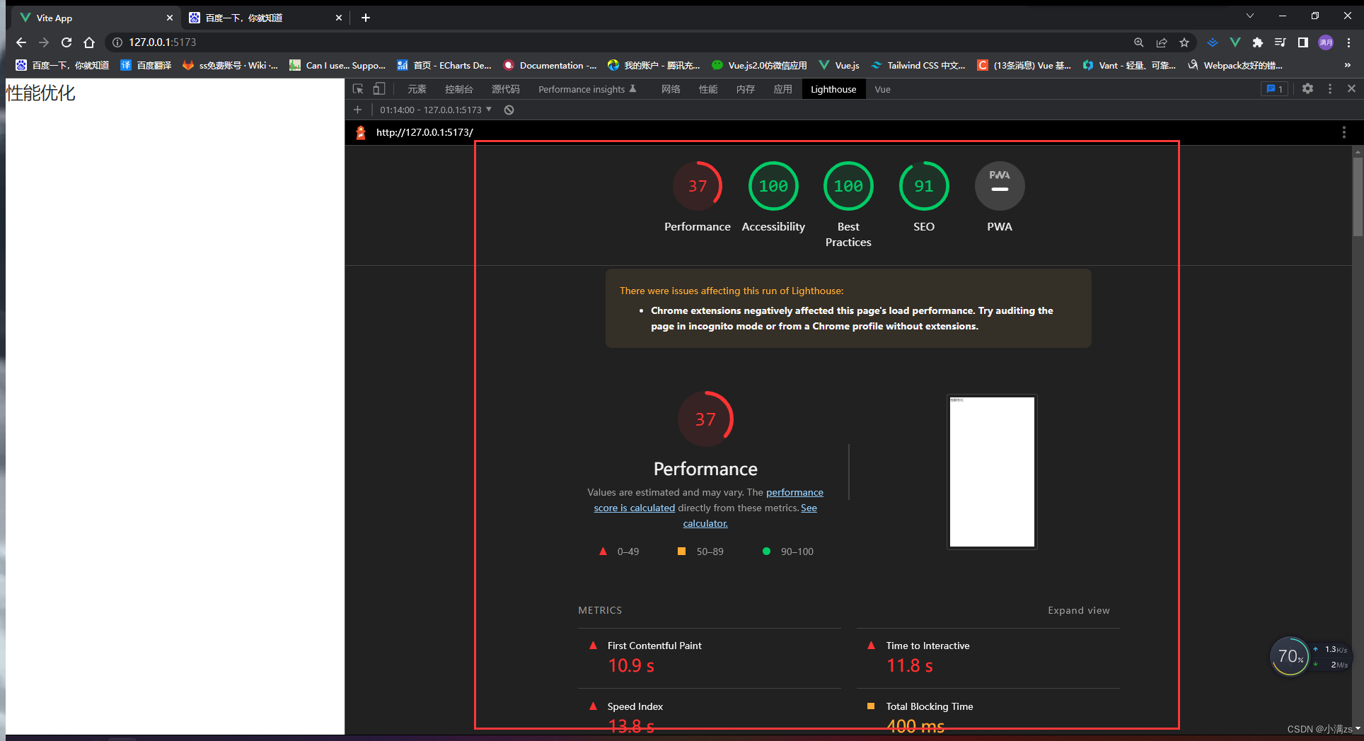
Task: Open the page screenshot thumbnail
Action: click(992, 472)
